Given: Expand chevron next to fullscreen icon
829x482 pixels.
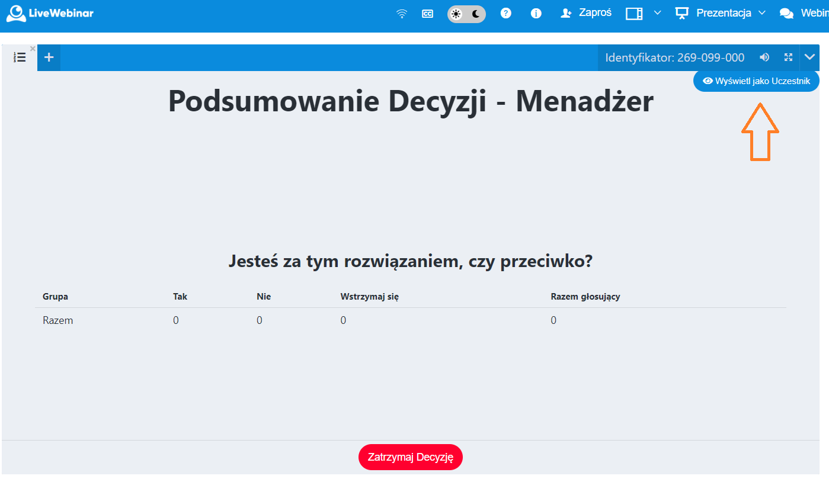Looking at the screenshot, I should [810, 57].
